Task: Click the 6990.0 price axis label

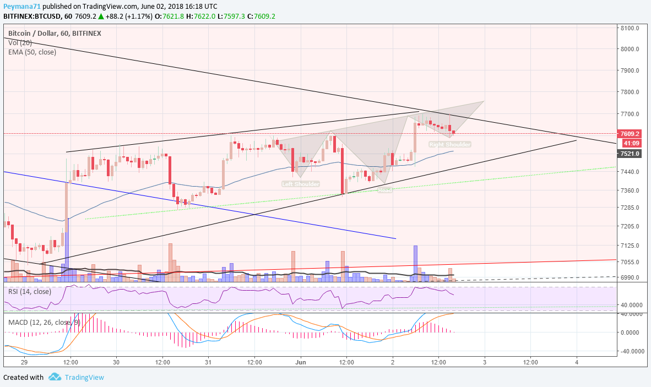Action: pos(630,277)
